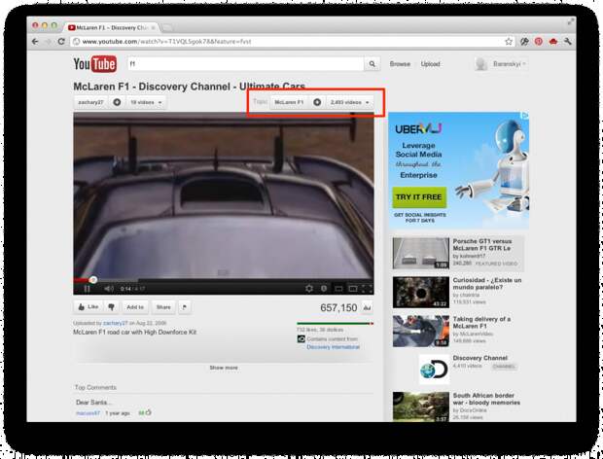Switch the player to large mode
603x459 pixels.
tap(353, 288)
